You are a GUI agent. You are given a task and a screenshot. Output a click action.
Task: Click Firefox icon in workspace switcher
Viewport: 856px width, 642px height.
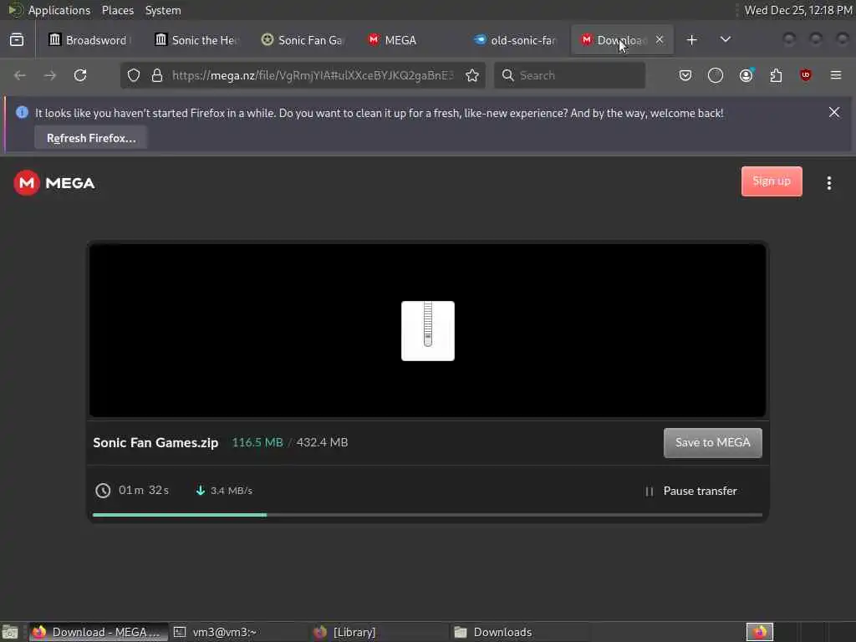click(x=759, y=632)
